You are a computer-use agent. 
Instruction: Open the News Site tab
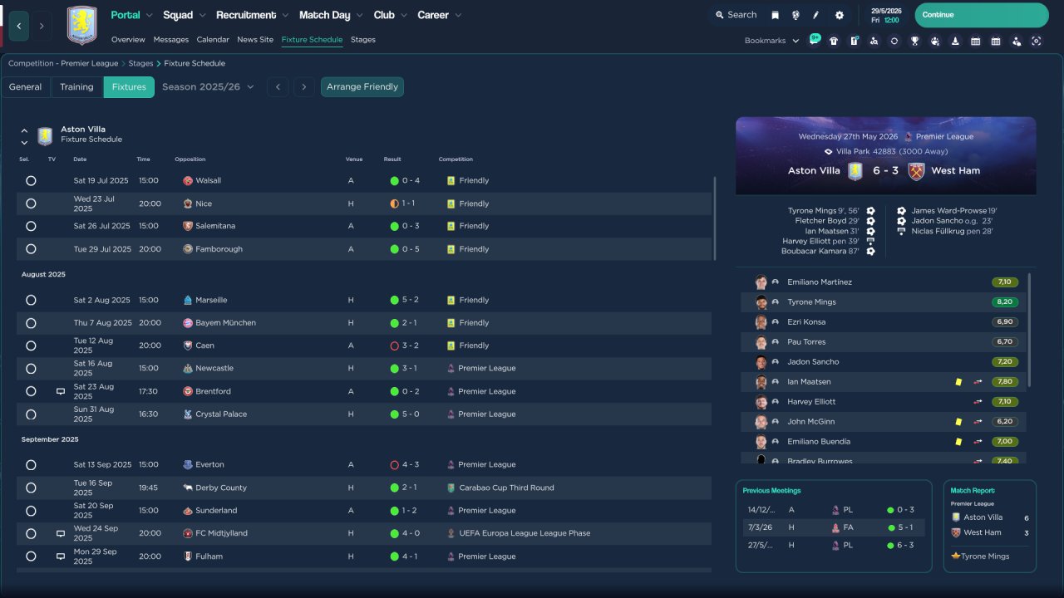click(x=255, y=40)
